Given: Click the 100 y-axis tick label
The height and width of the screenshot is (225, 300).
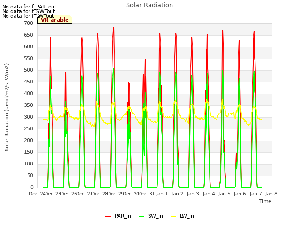Looking at the screenshot, I should pos(29,164).
